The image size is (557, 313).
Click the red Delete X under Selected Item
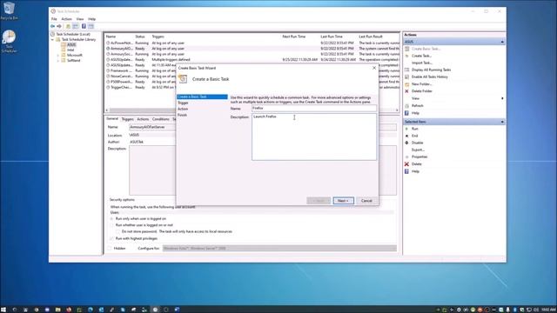pos(407,164)
